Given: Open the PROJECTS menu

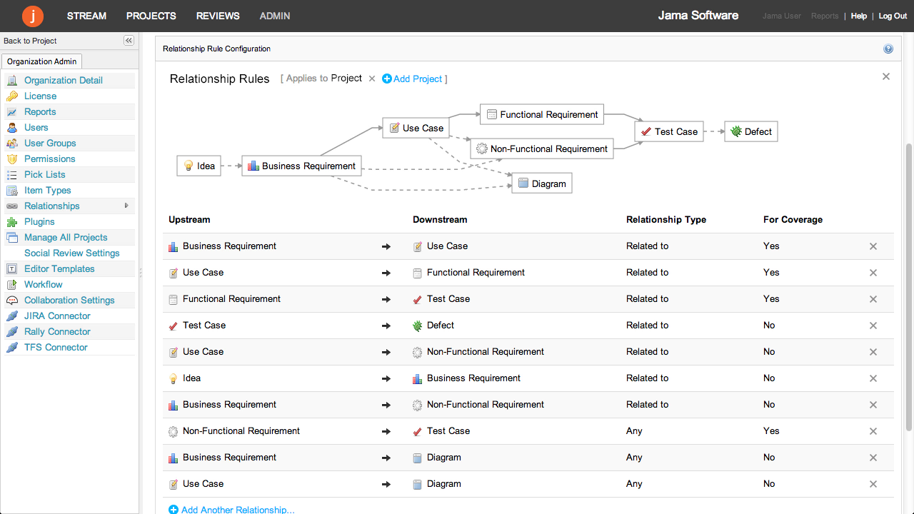Looking at the screenshot, I should (151, 16).
